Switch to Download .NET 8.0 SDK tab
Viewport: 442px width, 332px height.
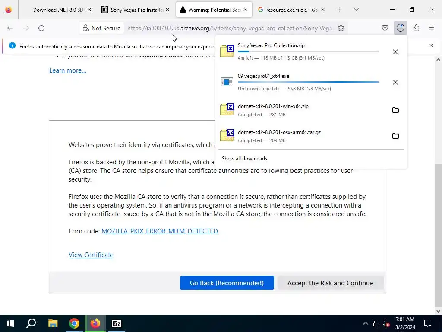(58, 10)
